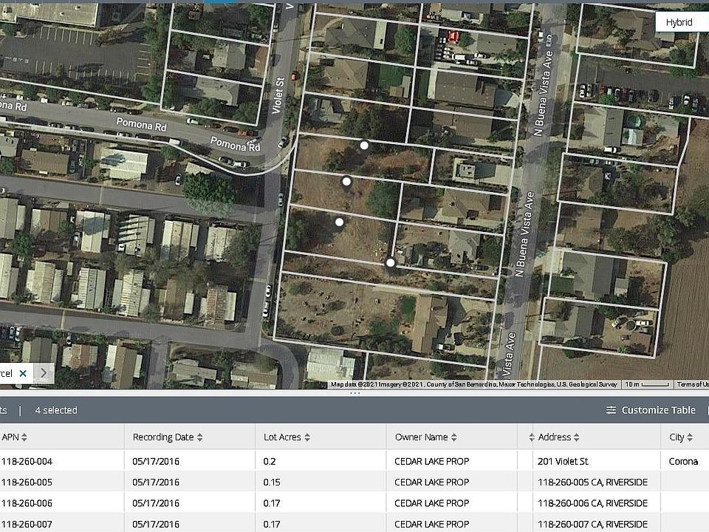
Task: Open the Terms of Use map link
Action: click(692, 384)
